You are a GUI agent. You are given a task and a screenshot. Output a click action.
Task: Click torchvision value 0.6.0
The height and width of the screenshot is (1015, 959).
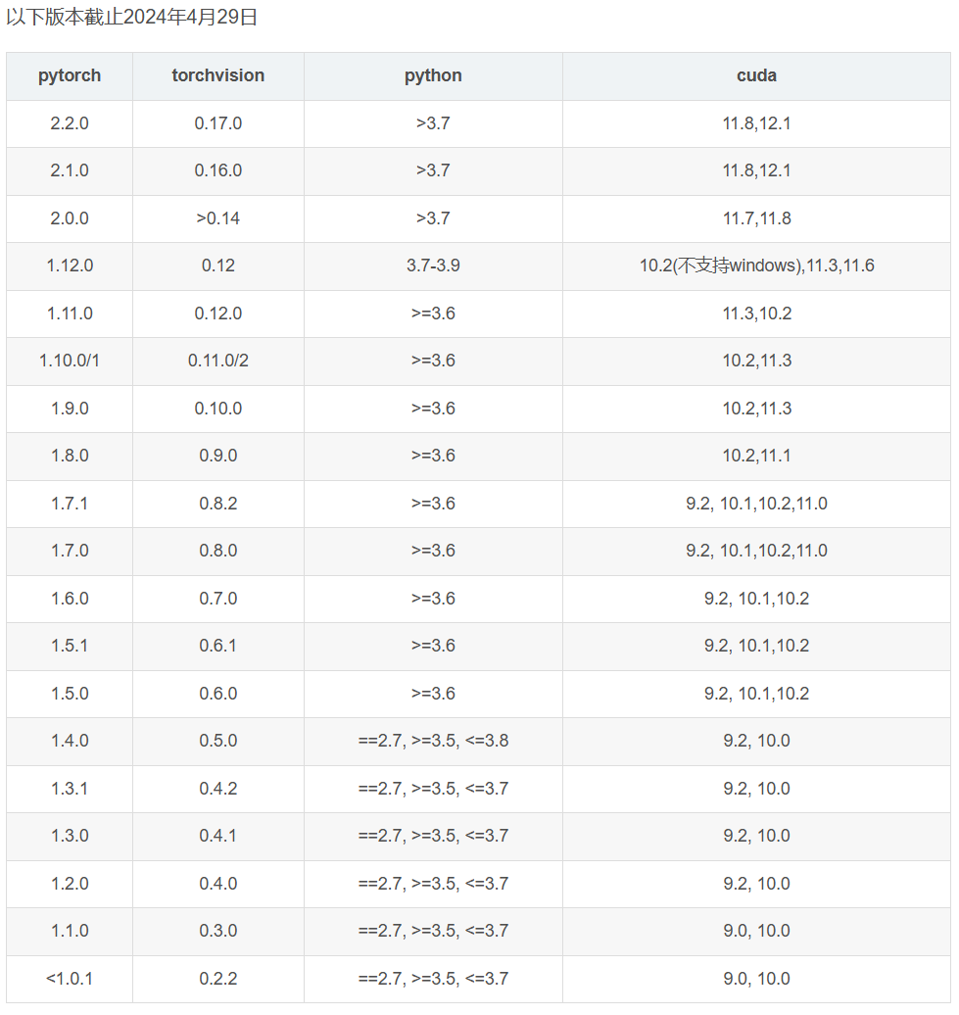point(218,694)
